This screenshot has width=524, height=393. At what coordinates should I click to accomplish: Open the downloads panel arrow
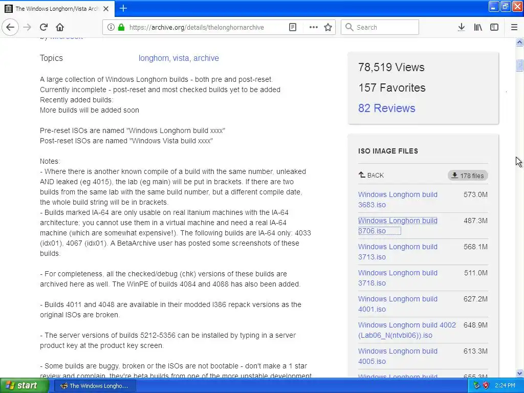(x=462, y=27)
